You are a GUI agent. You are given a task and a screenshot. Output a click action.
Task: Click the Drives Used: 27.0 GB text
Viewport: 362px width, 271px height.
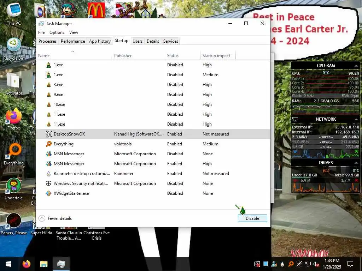tap(304, 175)
